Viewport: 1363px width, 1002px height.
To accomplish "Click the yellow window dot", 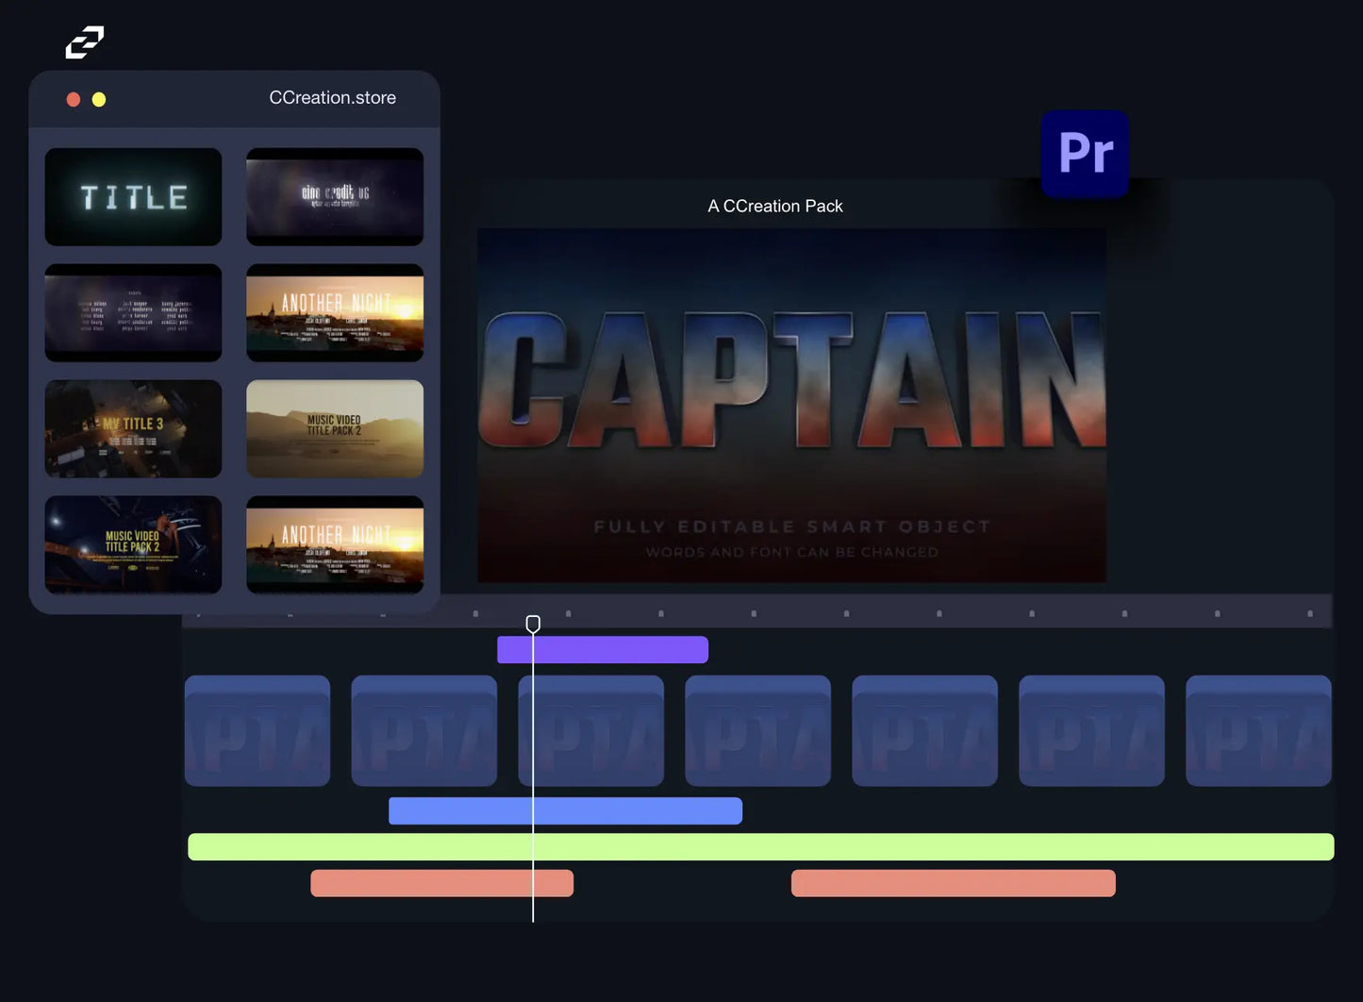I will click(x=99, y=99).
